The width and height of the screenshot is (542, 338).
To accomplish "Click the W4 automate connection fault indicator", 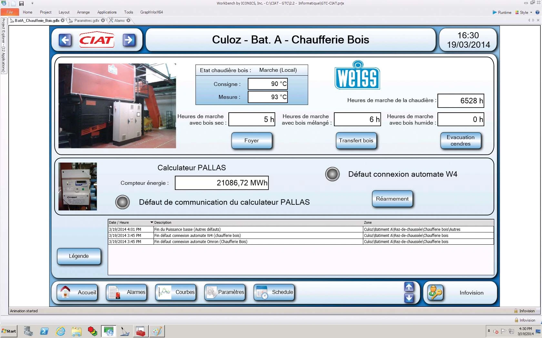I will point(332,174).
